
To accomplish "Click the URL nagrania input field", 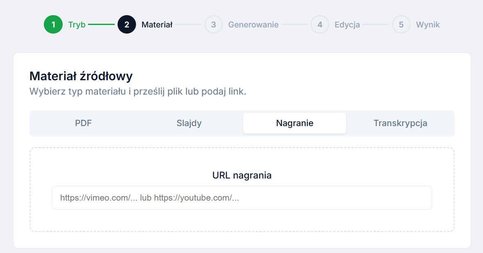I will (242, 198).
